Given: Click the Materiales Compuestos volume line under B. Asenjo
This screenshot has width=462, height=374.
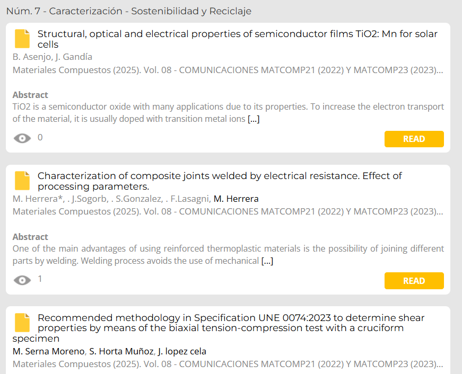Looking at the screenshot, I should click(x=228, y=70).
